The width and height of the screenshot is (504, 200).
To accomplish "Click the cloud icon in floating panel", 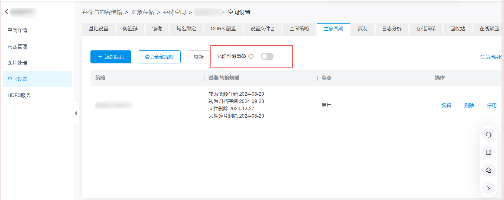I will point(489,170).
